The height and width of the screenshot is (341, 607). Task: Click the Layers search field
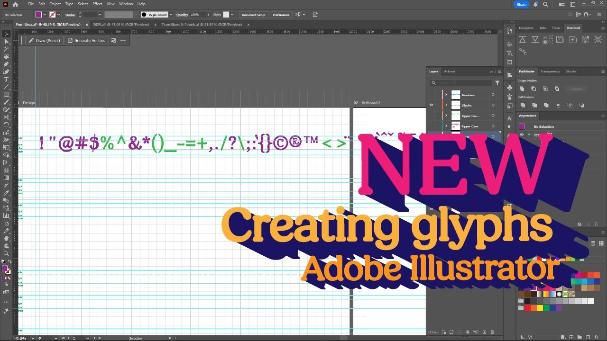click(x=460, y=83)
